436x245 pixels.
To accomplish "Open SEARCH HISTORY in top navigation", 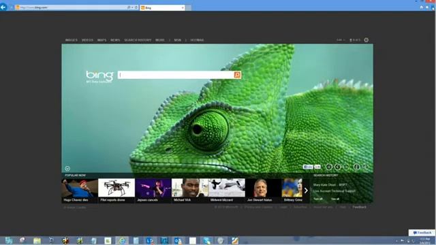I will [x=138, y=40].
